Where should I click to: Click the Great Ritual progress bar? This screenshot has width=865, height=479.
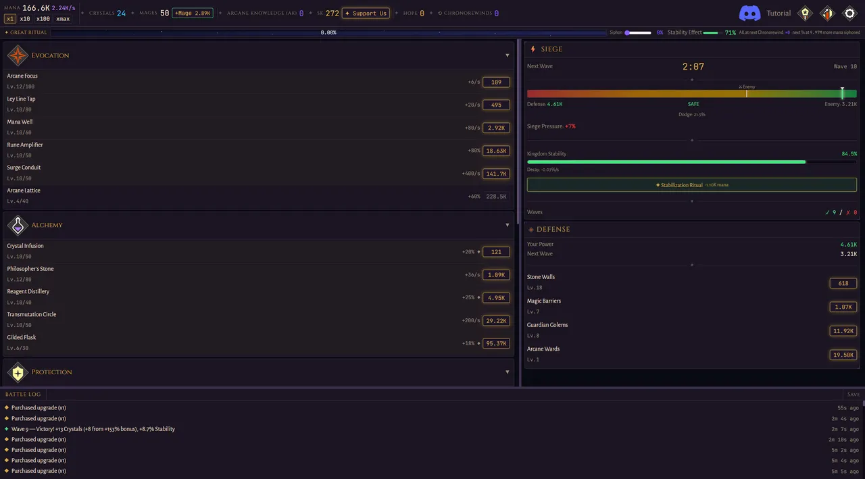coord(329,32)
